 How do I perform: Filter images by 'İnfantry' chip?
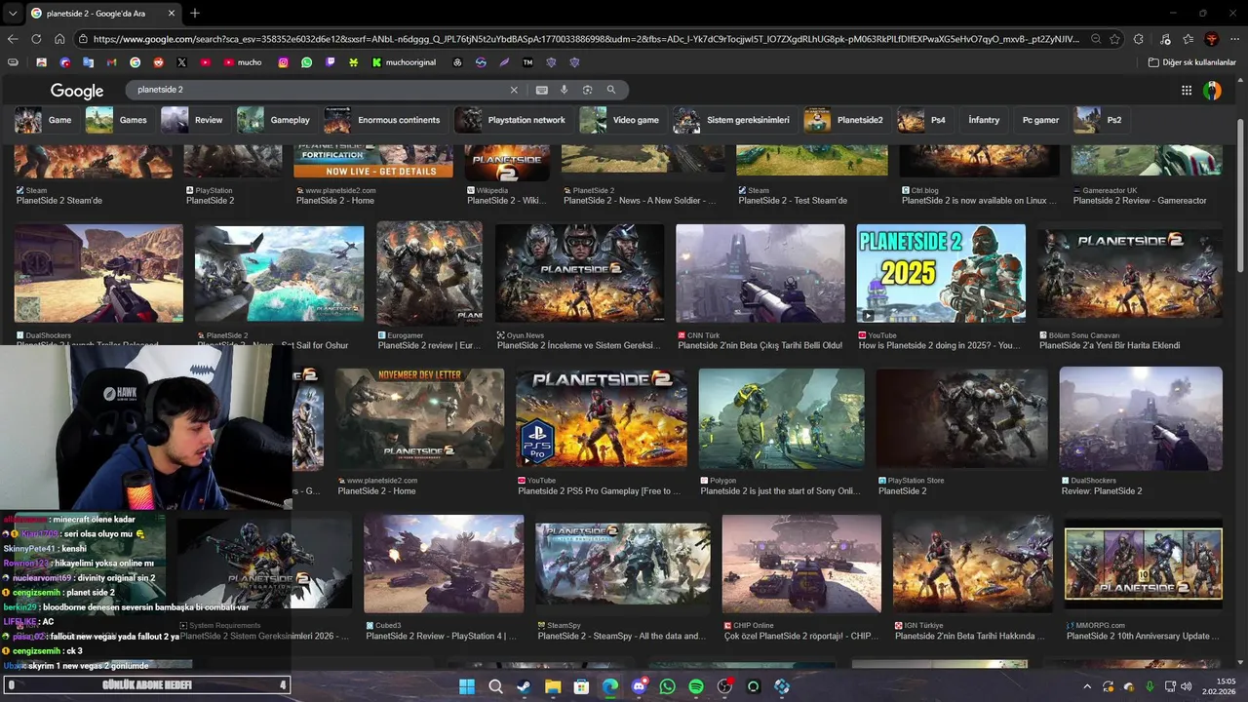[x=984, y=120]
